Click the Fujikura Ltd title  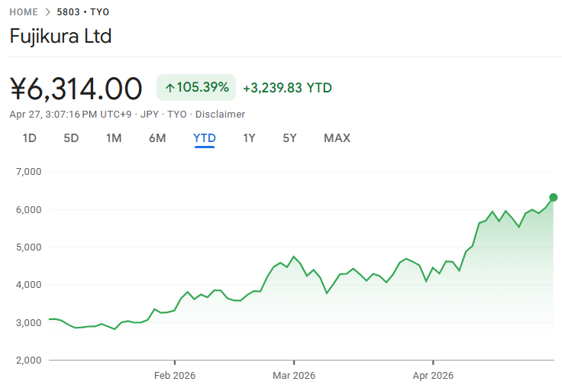click(x=60, y=36)
